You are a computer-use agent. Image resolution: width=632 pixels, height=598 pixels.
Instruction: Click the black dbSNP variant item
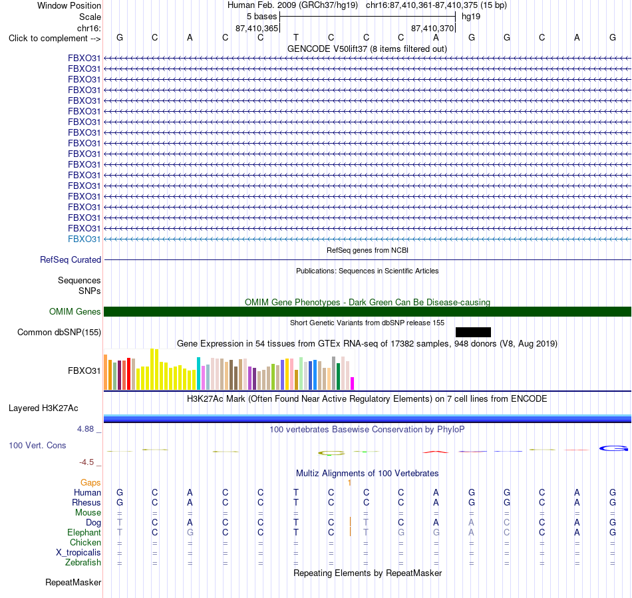click(x=473, y=332)
